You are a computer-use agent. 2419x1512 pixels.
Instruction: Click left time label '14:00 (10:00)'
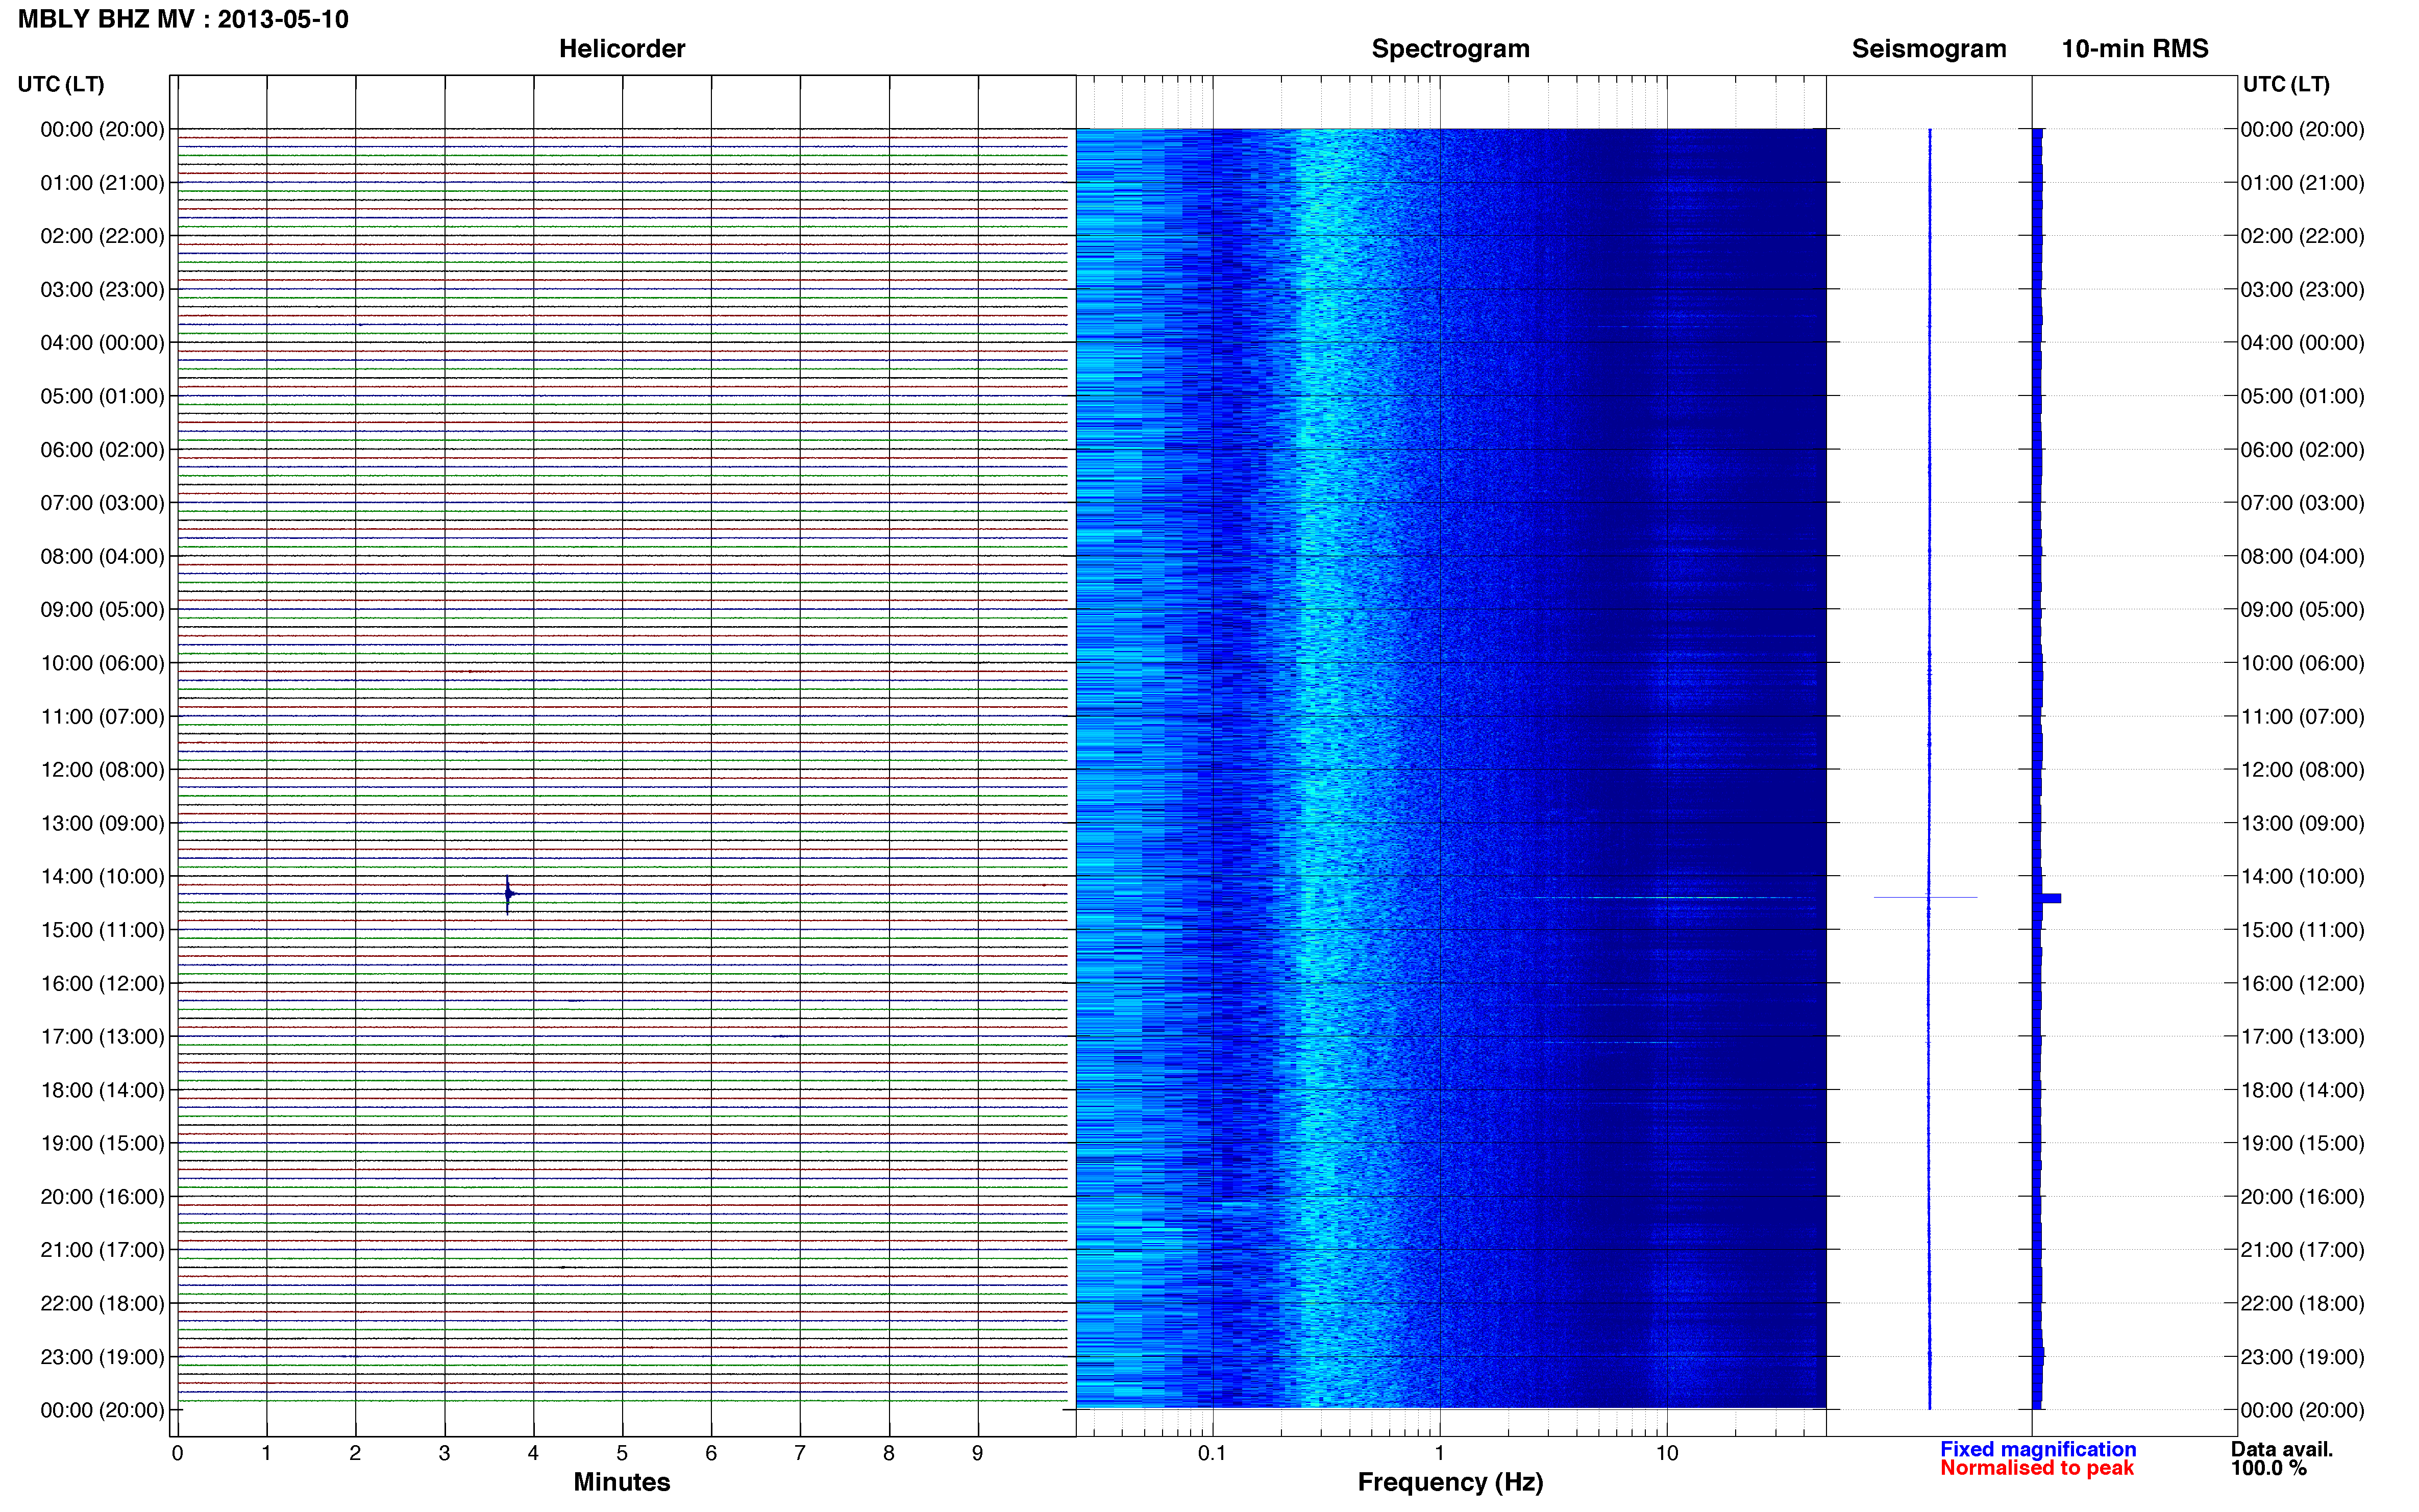coord(102,876)
